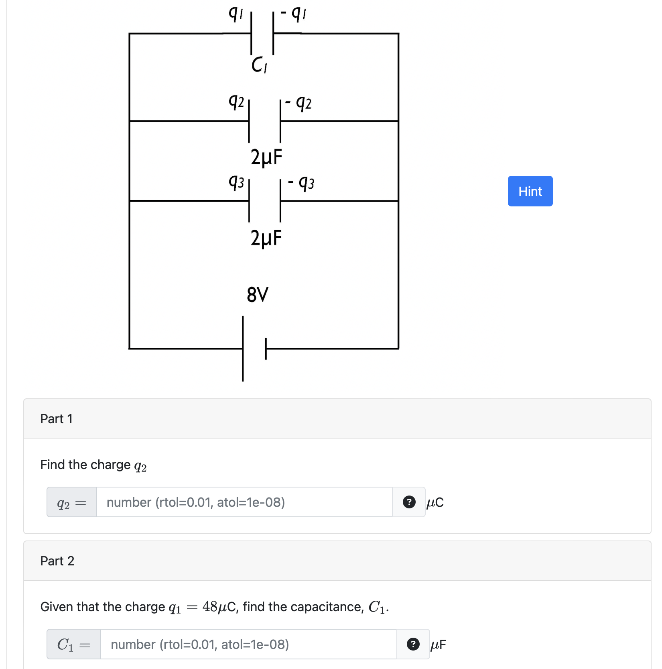662x669 pixels.
Task: Click the C1 = label beside its input
Action: click(x=73, y=645)
